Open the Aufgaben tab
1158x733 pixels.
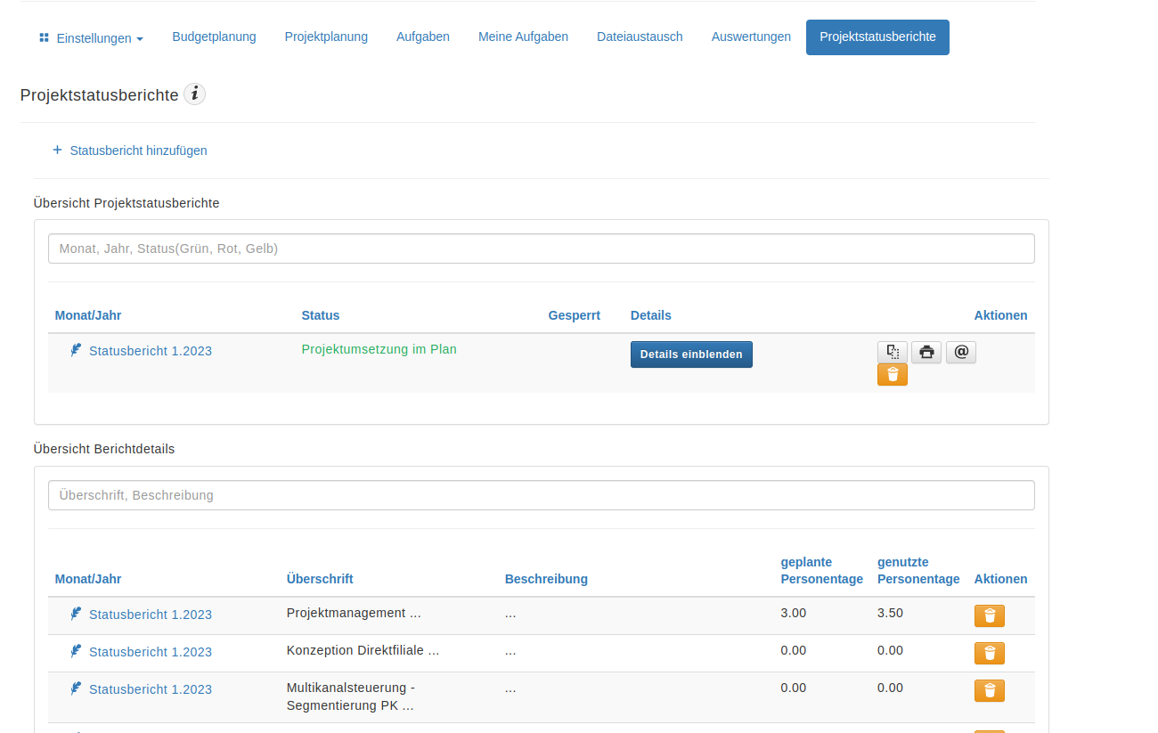pyautogui.click(x=423, y=37)
